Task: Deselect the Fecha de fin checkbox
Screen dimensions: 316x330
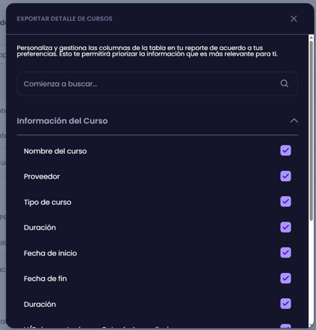Action: (x=286, y=278)
